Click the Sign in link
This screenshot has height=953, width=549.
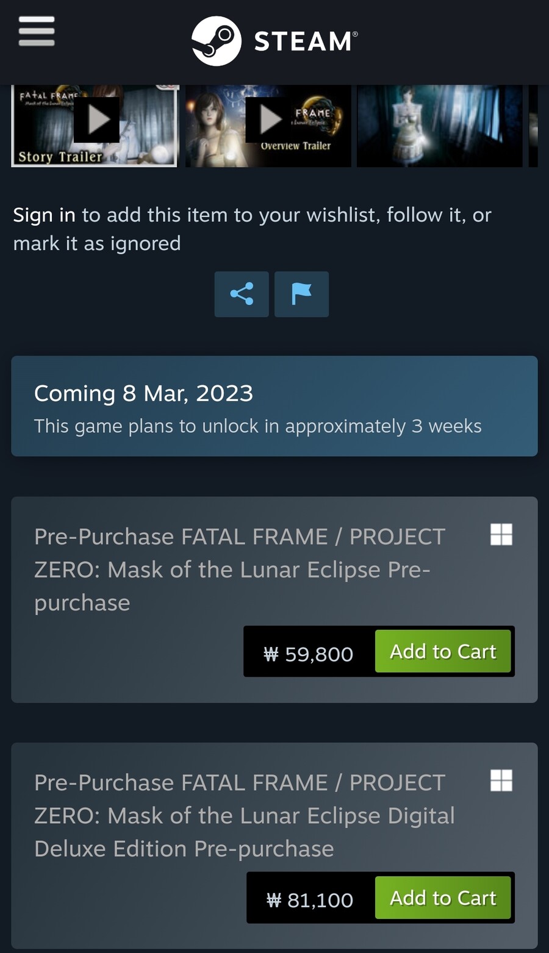pos(44,215)
